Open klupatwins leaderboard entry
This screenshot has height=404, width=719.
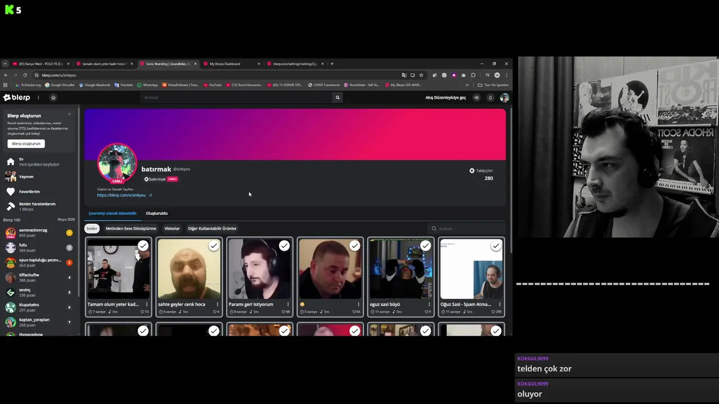39,307
